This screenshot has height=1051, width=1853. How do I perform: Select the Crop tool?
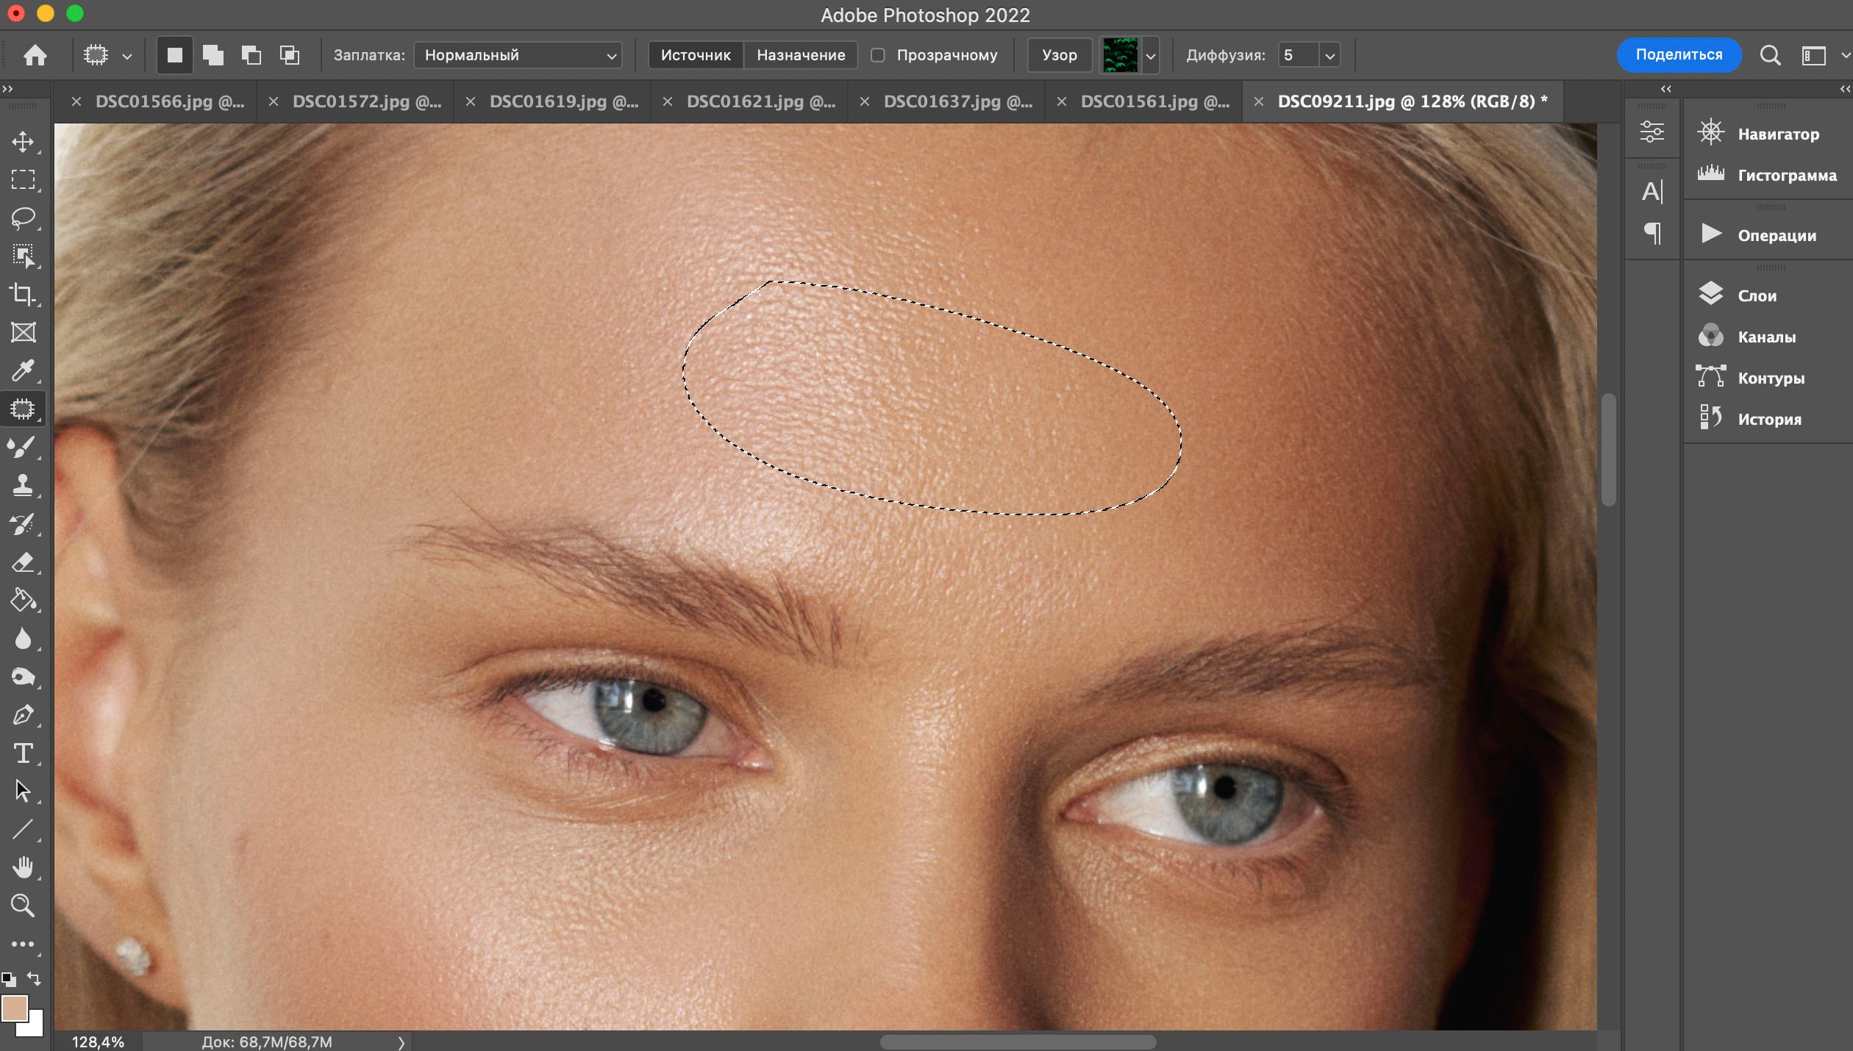[23, 295]
